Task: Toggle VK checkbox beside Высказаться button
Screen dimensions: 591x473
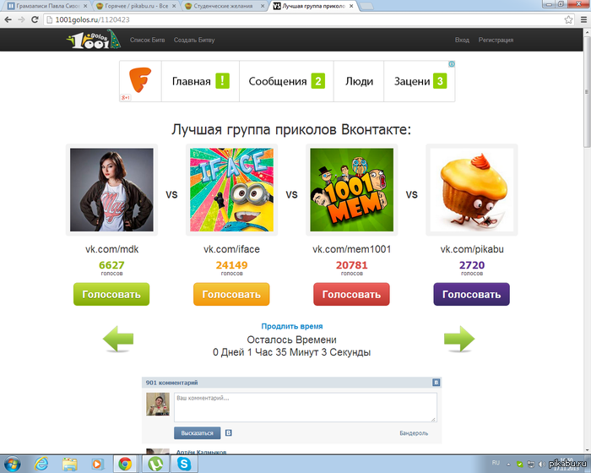Action: (229, 433)
